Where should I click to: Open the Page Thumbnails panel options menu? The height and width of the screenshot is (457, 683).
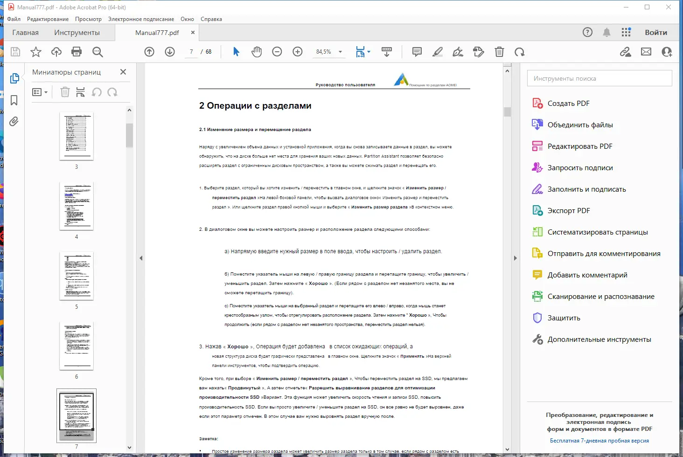pyautogui.click(x=40, y=92)
